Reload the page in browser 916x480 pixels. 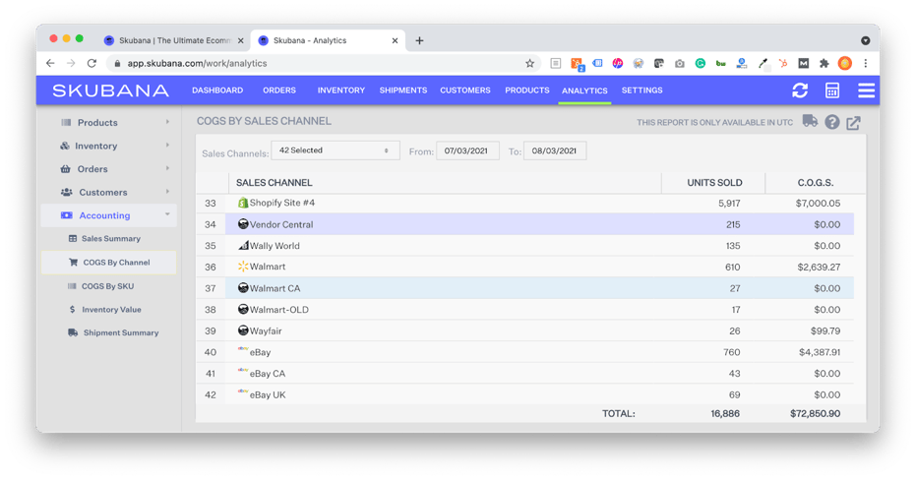[x=92, y=63]
